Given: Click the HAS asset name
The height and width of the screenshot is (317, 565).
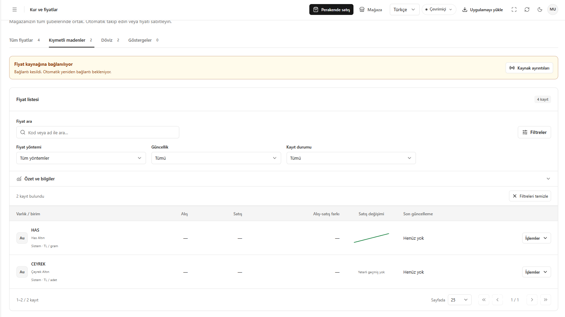Looking at the screenshot, I should point(35,230).
